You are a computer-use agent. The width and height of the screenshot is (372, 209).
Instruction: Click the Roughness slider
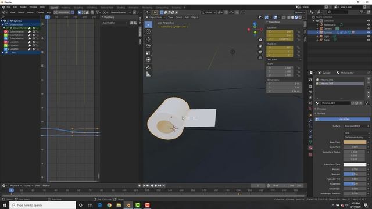355,184
